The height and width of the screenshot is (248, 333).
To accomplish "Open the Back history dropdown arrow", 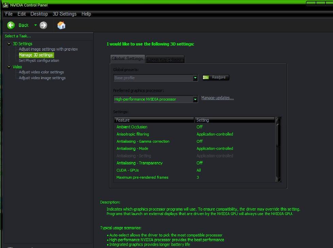I will [x=35, y=25].
